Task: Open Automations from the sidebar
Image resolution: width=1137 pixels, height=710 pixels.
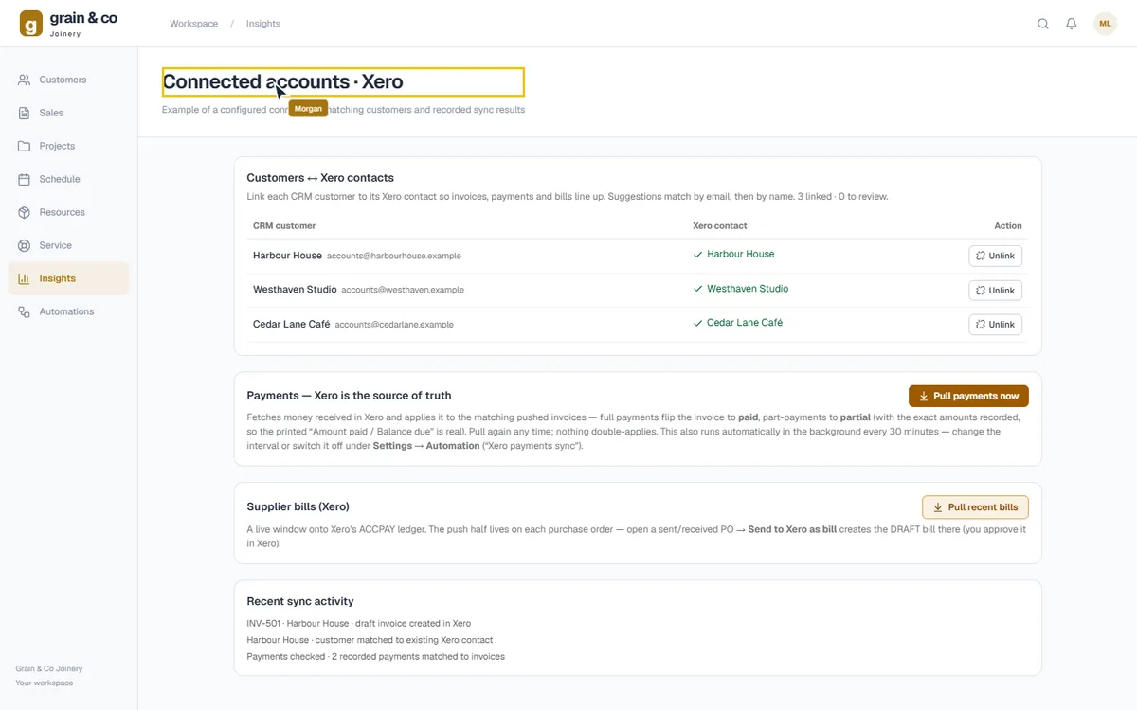Action: pos(68,311)
